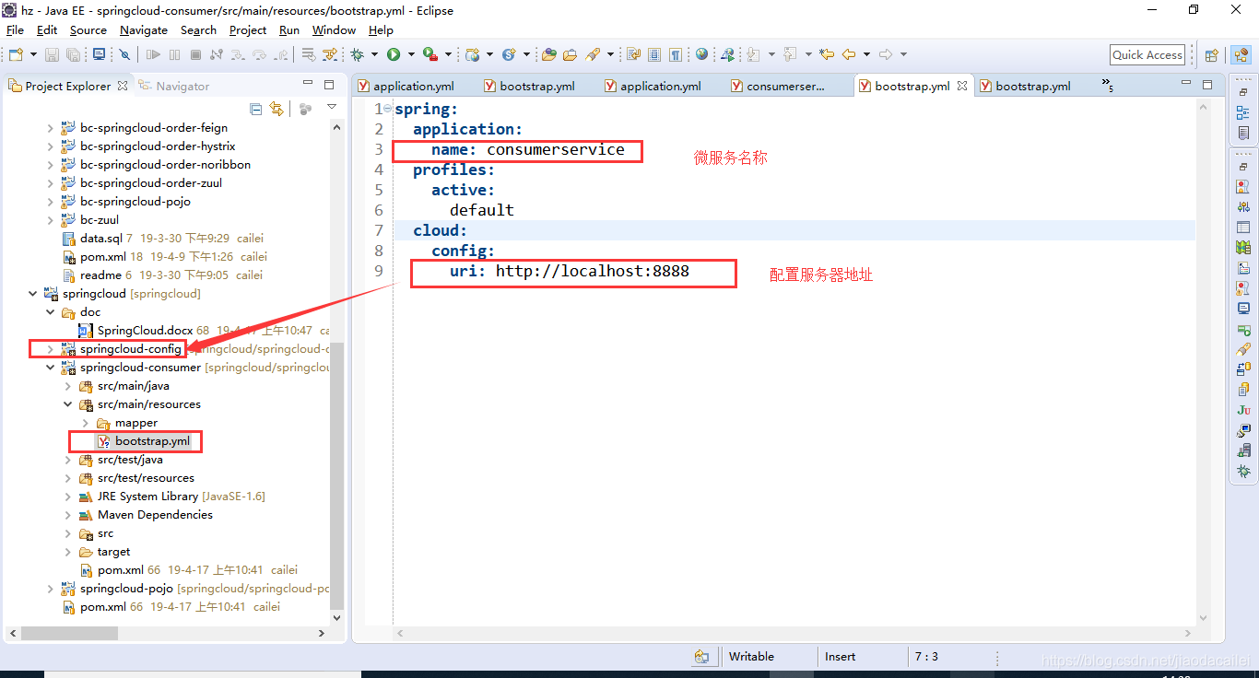Maximize the editor area

point(1207,84)
